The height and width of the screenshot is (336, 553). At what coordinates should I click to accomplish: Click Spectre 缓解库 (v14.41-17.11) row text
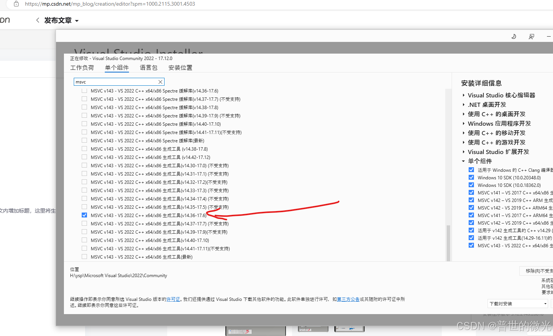[166, 132]
